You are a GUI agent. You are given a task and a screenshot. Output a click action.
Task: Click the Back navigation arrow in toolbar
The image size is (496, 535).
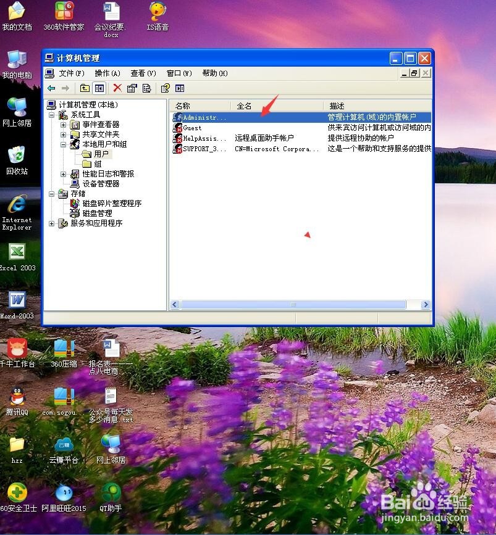(51, 88)
